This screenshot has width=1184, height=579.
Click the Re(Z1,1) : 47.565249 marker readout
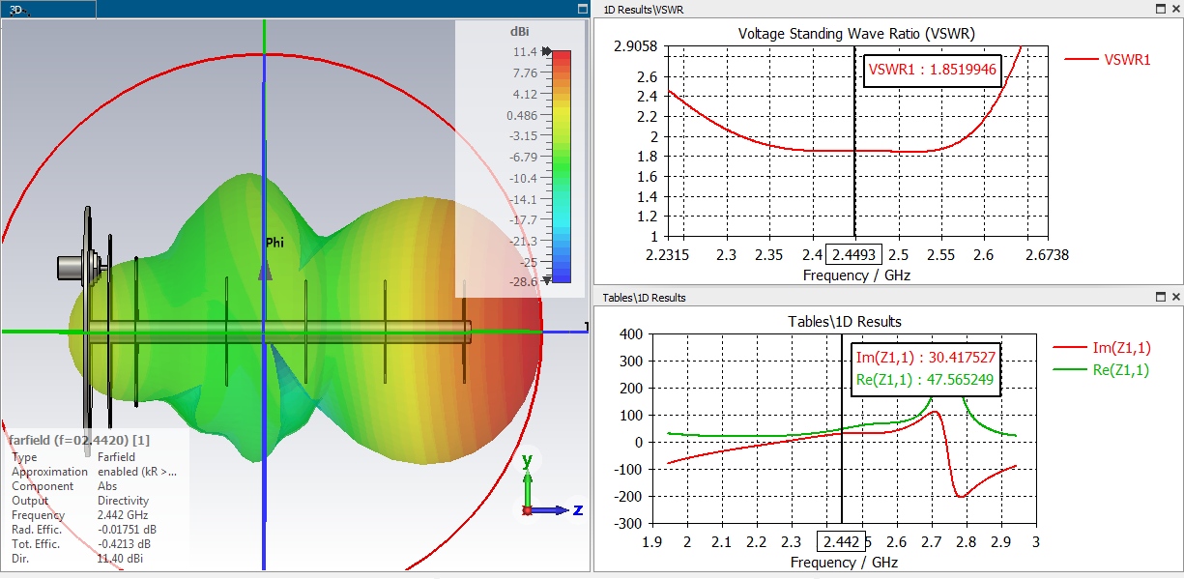tap(924, 380)
